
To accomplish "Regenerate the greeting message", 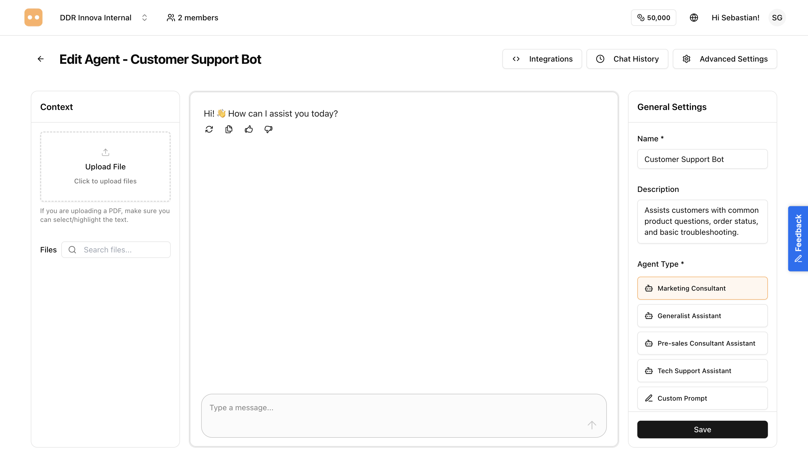I will pyautogui.click(x=209, y=129).
